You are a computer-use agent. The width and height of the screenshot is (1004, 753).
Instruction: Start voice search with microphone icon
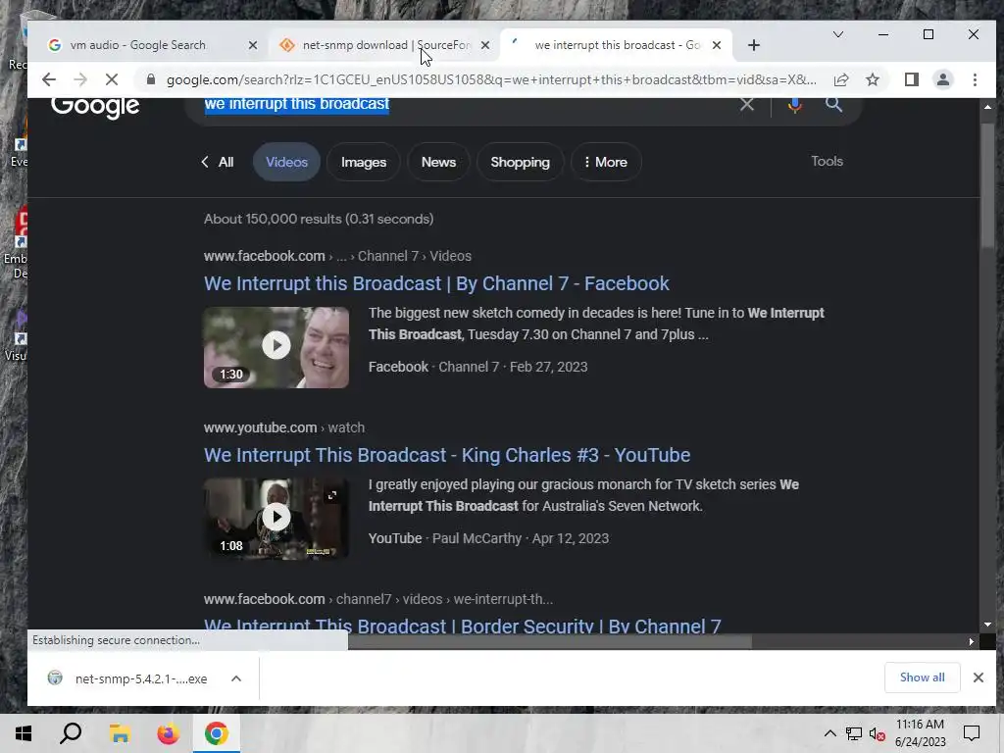794,104
